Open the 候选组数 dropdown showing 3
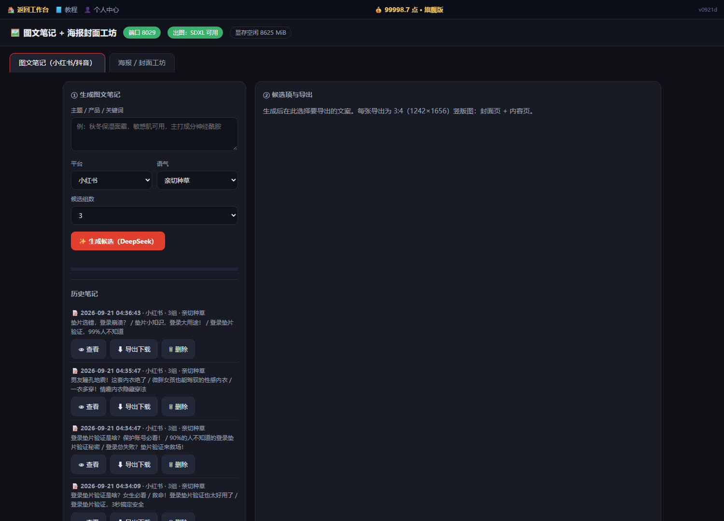Image resolution: width=724 pixels, height=521 pixels. pyautogui.click(x=154, y=216)
